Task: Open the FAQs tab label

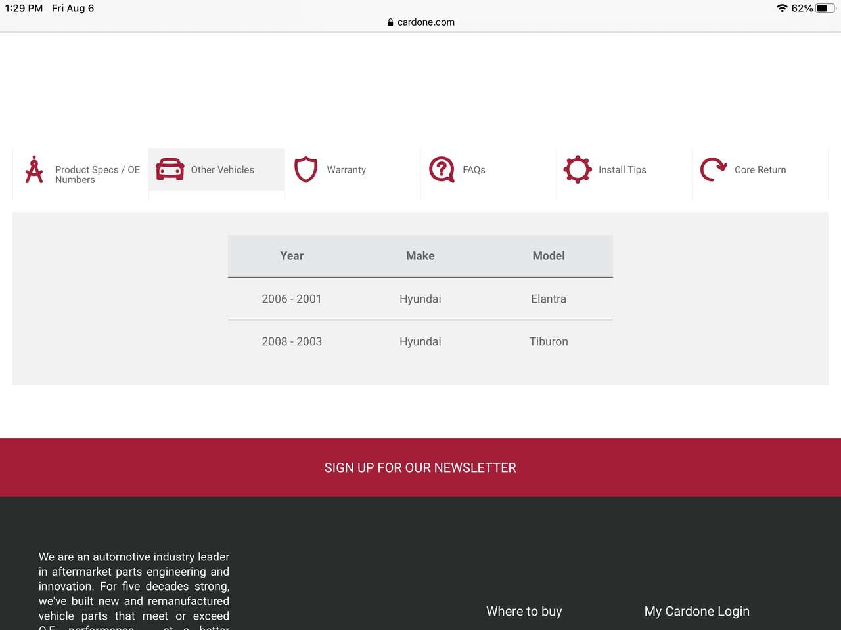Action: (x=474, y=170)
